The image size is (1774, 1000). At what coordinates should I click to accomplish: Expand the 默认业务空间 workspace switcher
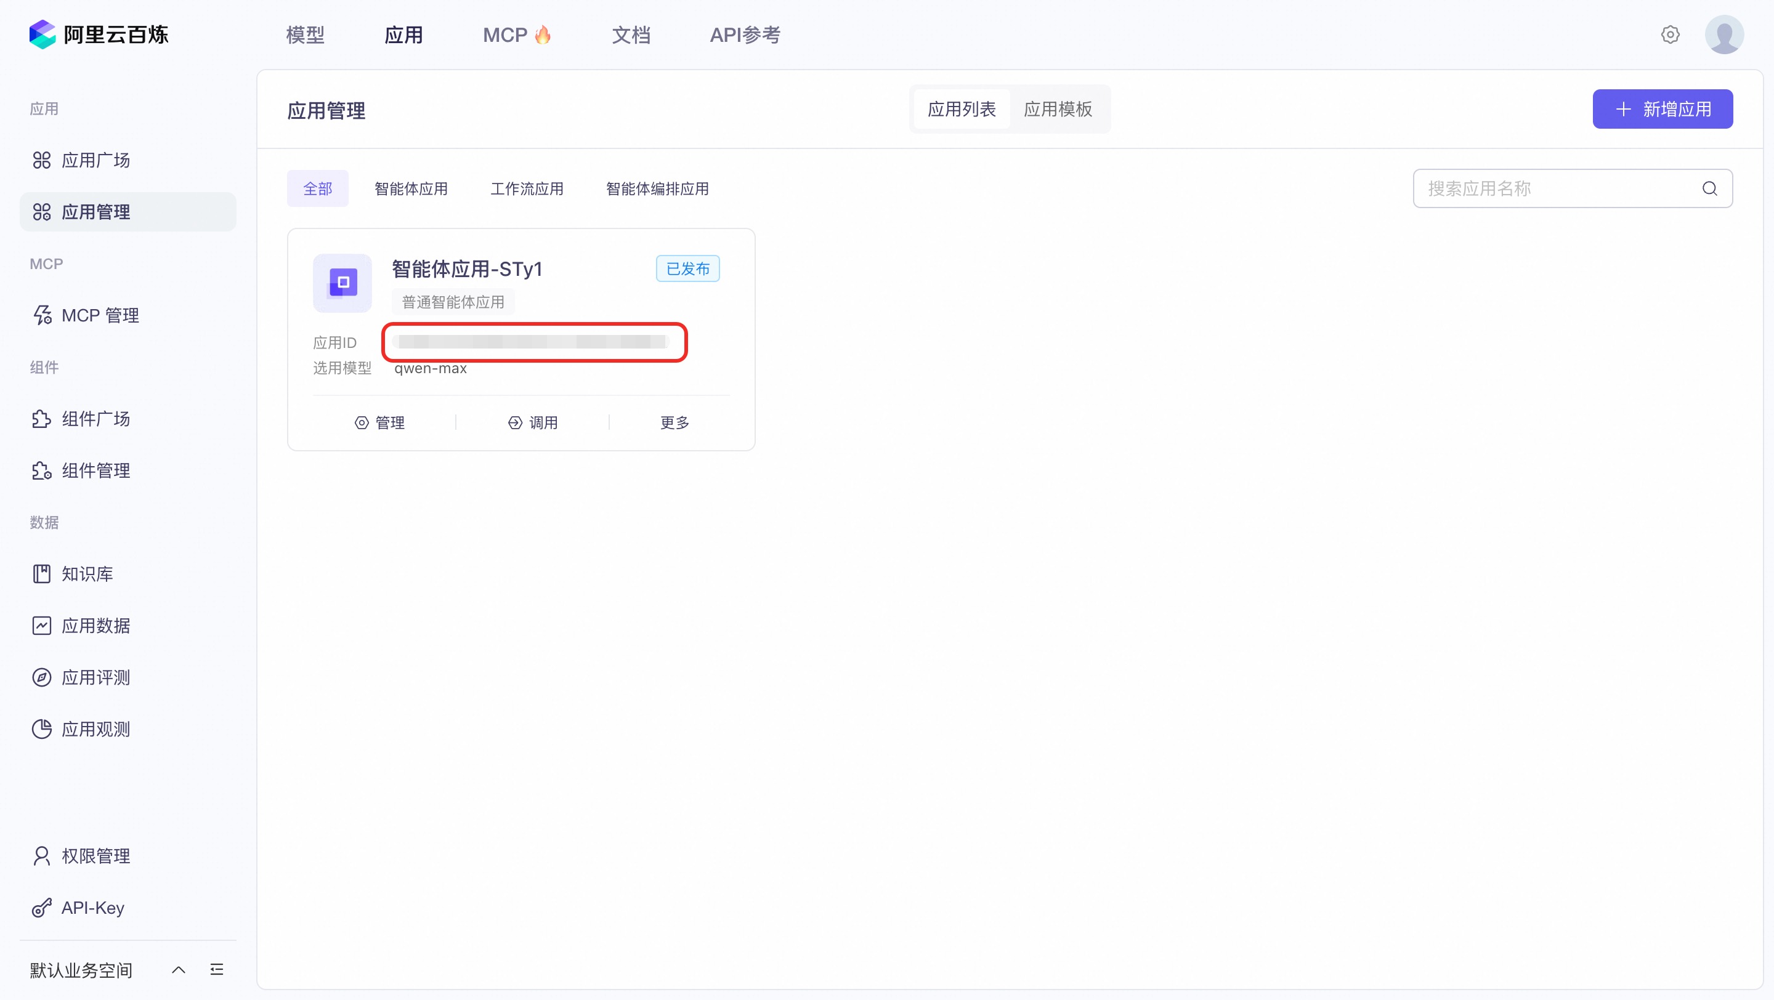[177, 970]
